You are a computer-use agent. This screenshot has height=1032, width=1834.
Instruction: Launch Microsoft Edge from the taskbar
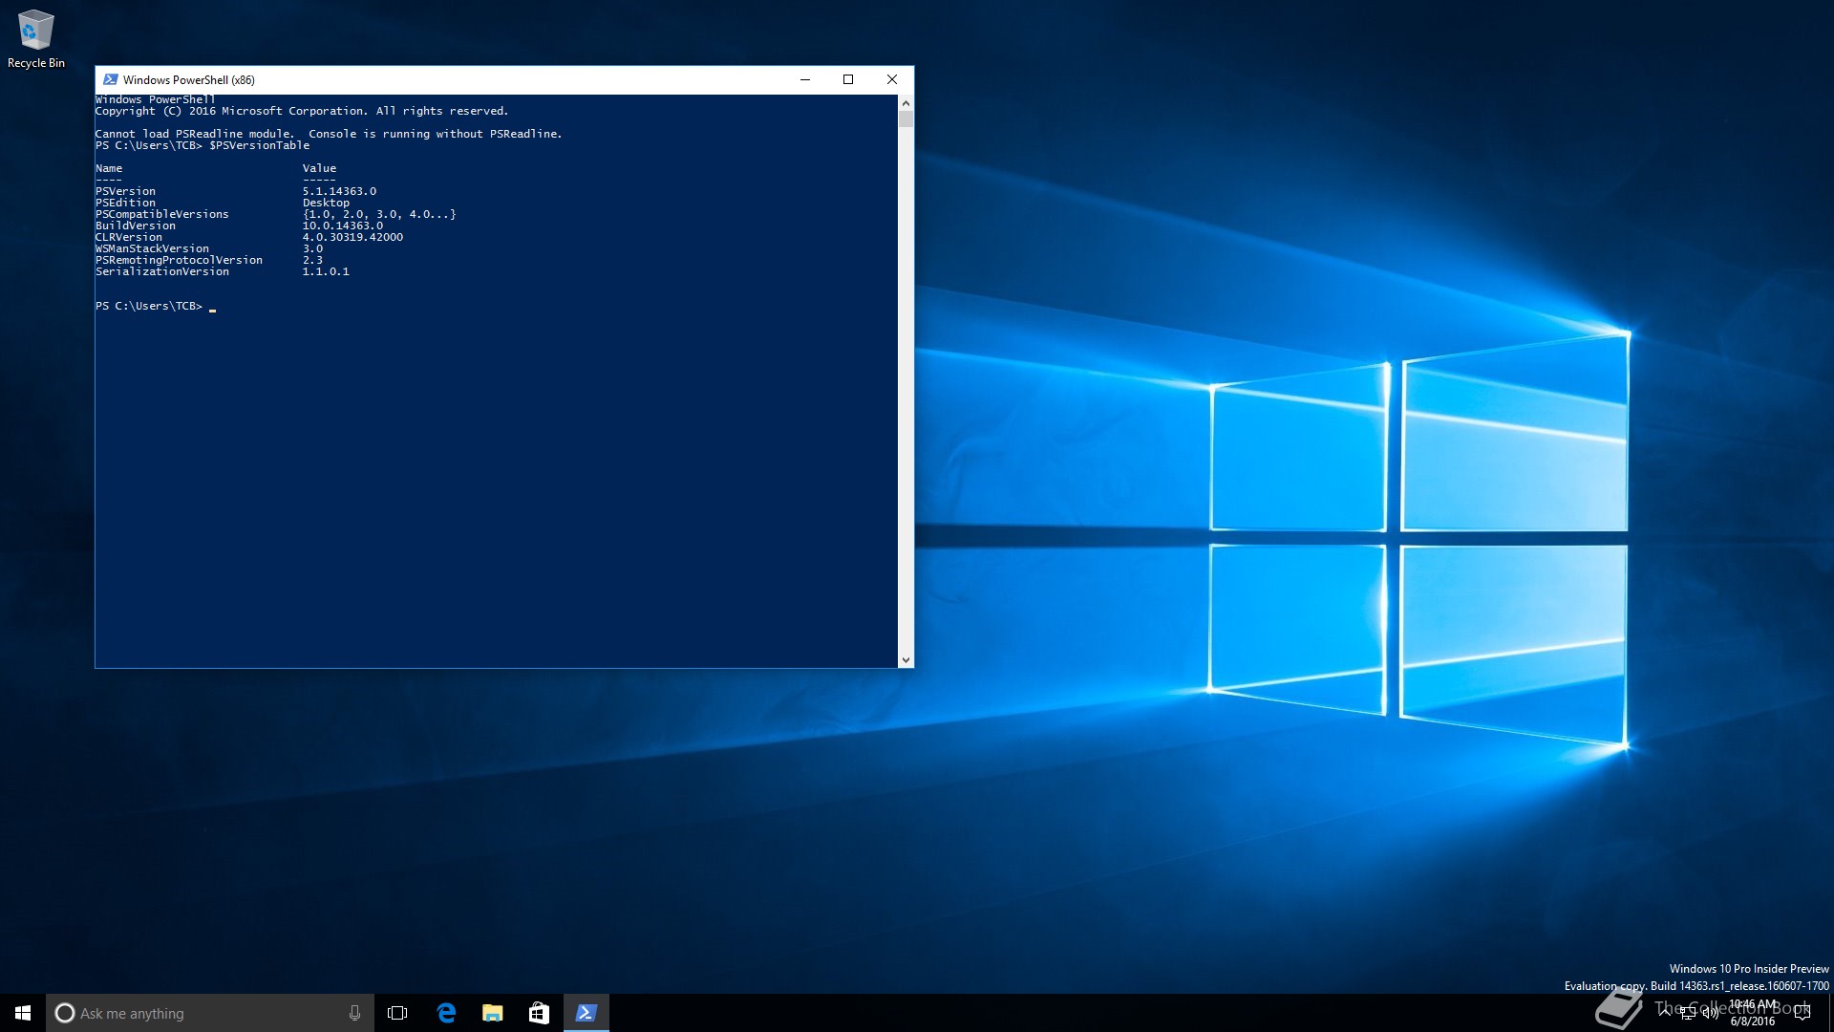446,1013
